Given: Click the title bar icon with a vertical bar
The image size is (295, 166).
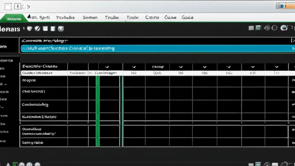Looking at the screenshot, I should tap(18, 6).
